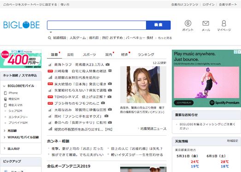Open headline 失業給付もらえない？病気で退職
The width and height of the screenshot is (241, 172).
pos(80,90)
